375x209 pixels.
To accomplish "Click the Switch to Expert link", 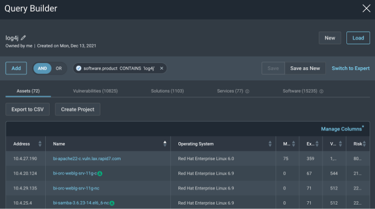I will point(350,68).
